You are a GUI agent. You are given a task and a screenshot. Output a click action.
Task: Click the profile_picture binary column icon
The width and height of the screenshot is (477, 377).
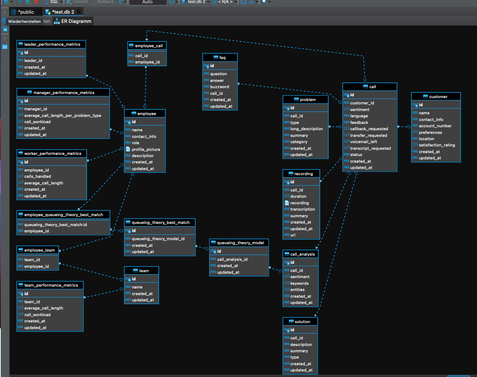[x=128, y=149]
